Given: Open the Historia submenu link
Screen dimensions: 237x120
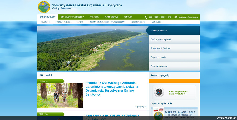Looking at the screenshot, I should [x=80, y=22].
